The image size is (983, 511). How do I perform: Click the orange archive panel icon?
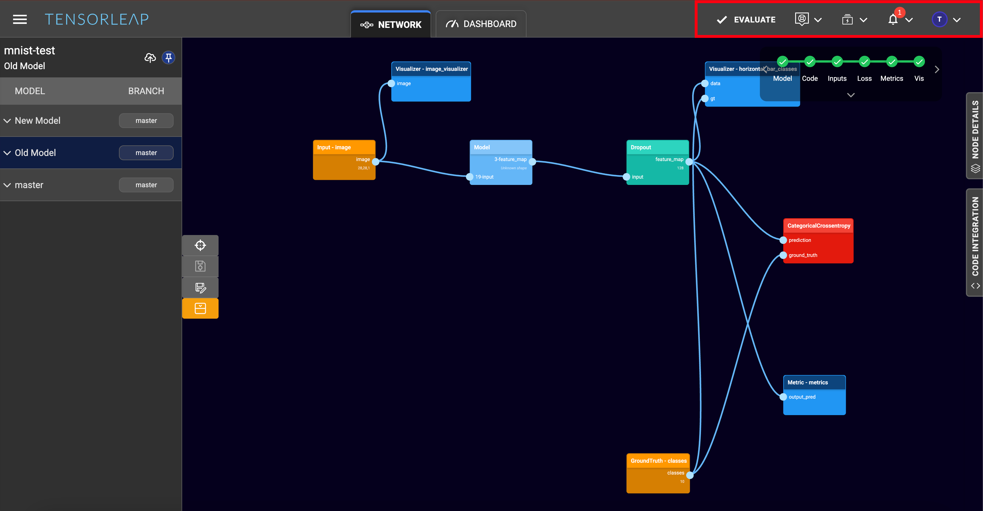(200, 308)
